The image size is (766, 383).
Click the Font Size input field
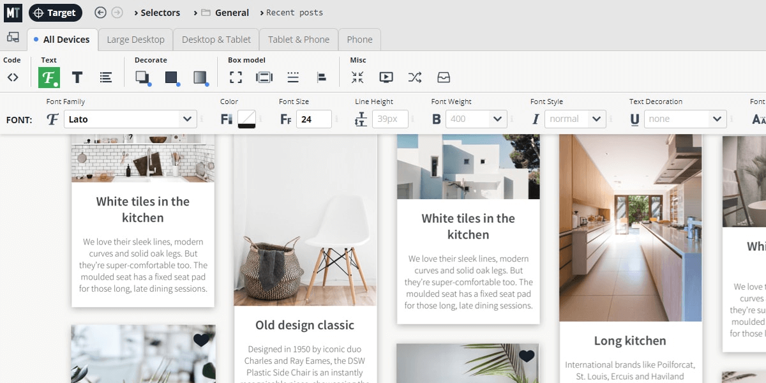coord(313,119)
